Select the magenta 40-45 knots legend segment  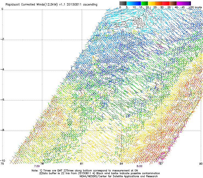180,3
